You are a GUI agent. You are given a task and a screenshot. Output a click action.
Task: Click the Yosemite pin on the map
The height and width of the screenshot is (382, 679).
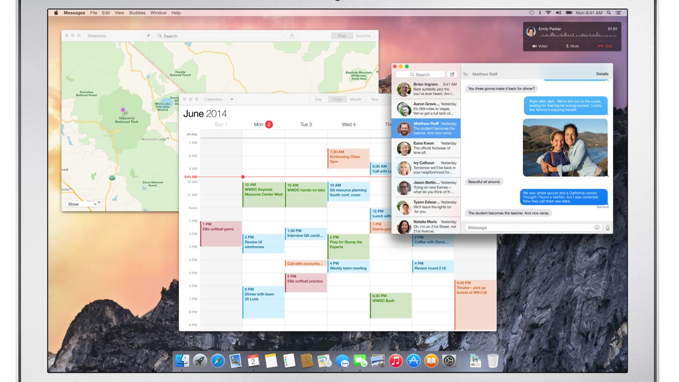point(123,111)
